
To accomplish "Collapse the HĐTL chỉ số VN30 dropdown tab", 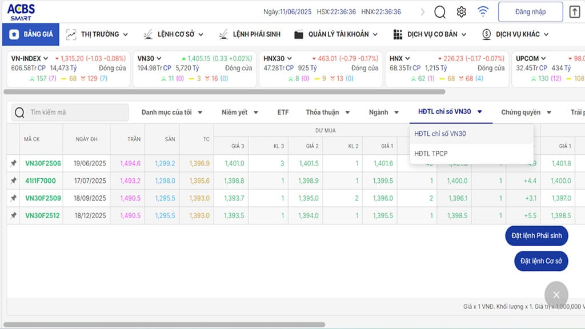I will click(x=450, y=111).
